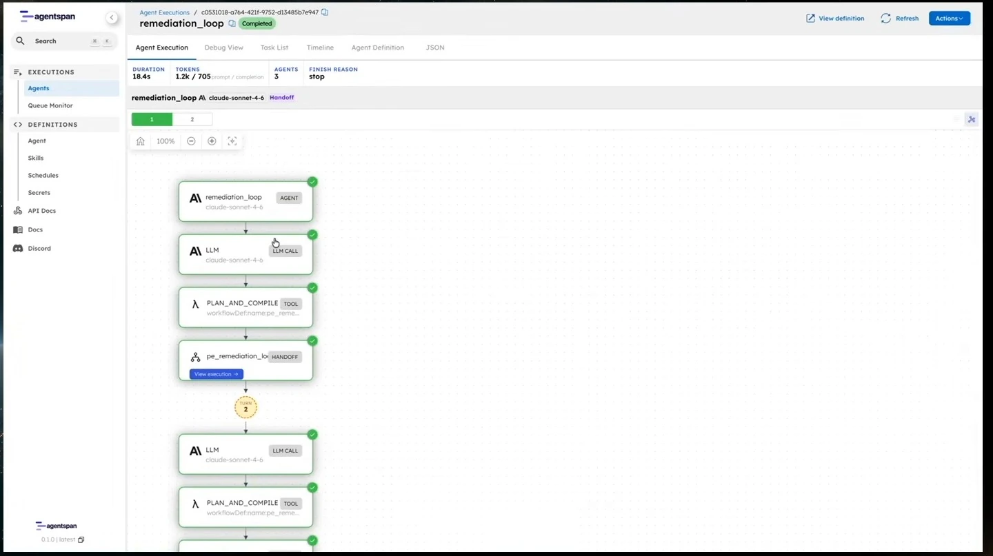
Task: Switch to the Debug View tab
Action: [x=224, y=48]
